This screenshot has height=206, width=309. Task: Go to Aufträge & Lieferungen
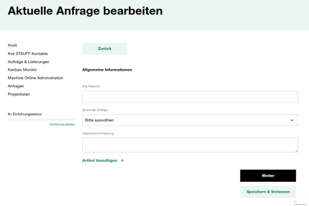click(x=29, y=62)
